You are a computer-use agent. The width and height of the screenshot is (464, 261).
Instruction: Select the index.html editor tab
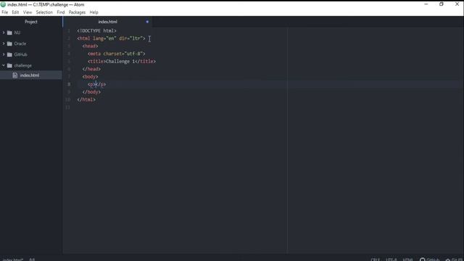[x=108, y=22]
